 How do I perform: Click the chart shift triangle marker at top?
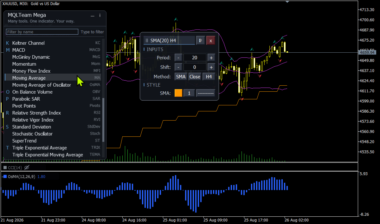[x=287, y=2]
